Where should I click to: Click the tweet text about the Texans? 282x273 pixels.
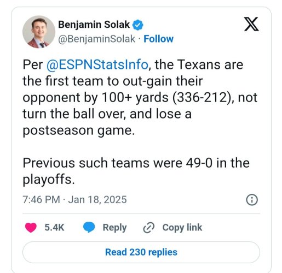point(140,98)
